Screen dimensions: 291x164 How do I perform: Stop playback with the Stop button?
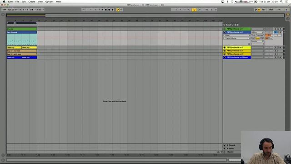(x=106, y=10)
